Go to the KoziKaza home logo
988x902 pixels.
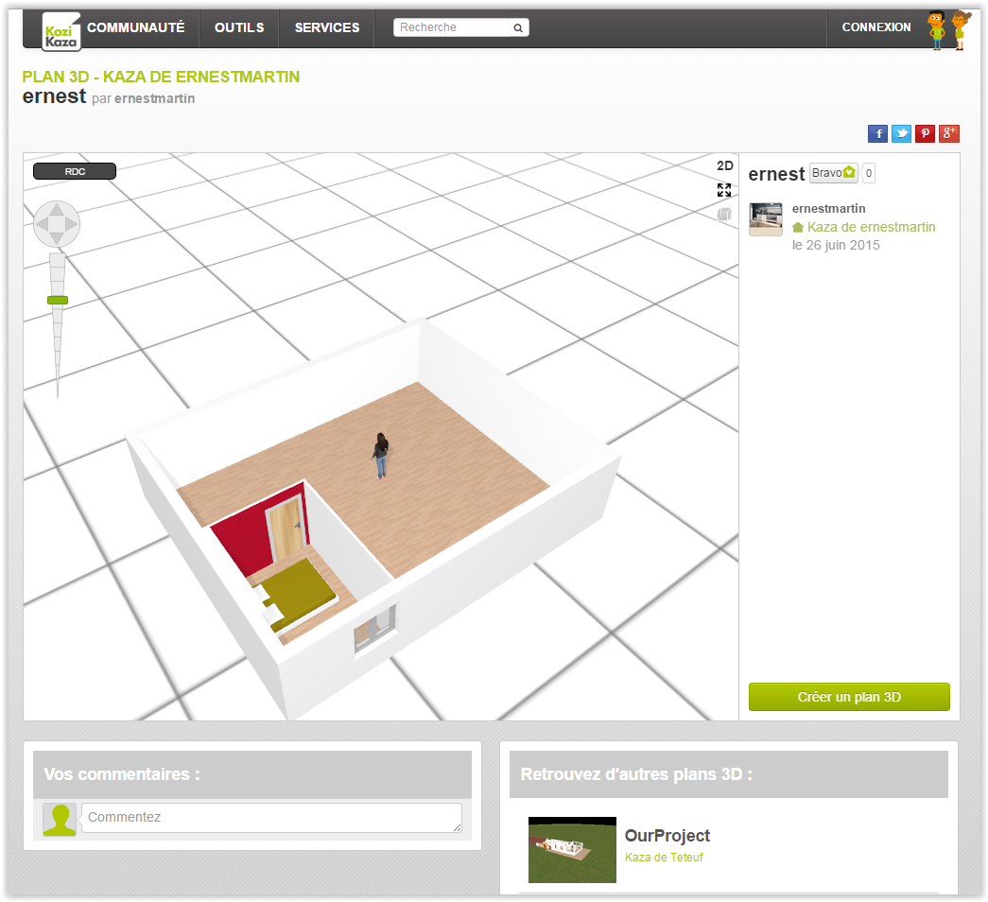(x=61, y=31)
